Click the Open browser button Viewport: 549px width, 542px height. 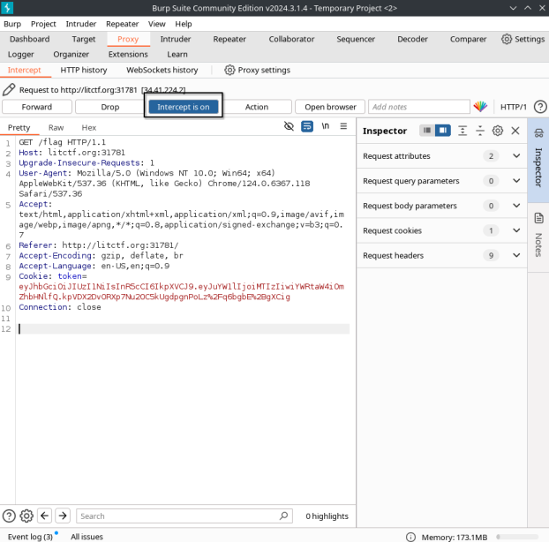[330, 107]
